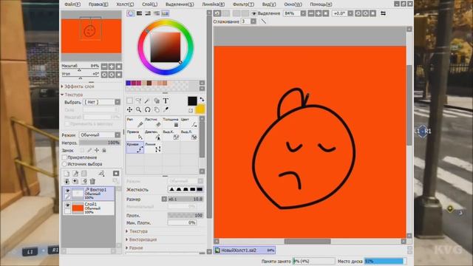This screenshot has width=473, height=266.
Task: Expand the Векторизация section
Action: pos(141,239)
